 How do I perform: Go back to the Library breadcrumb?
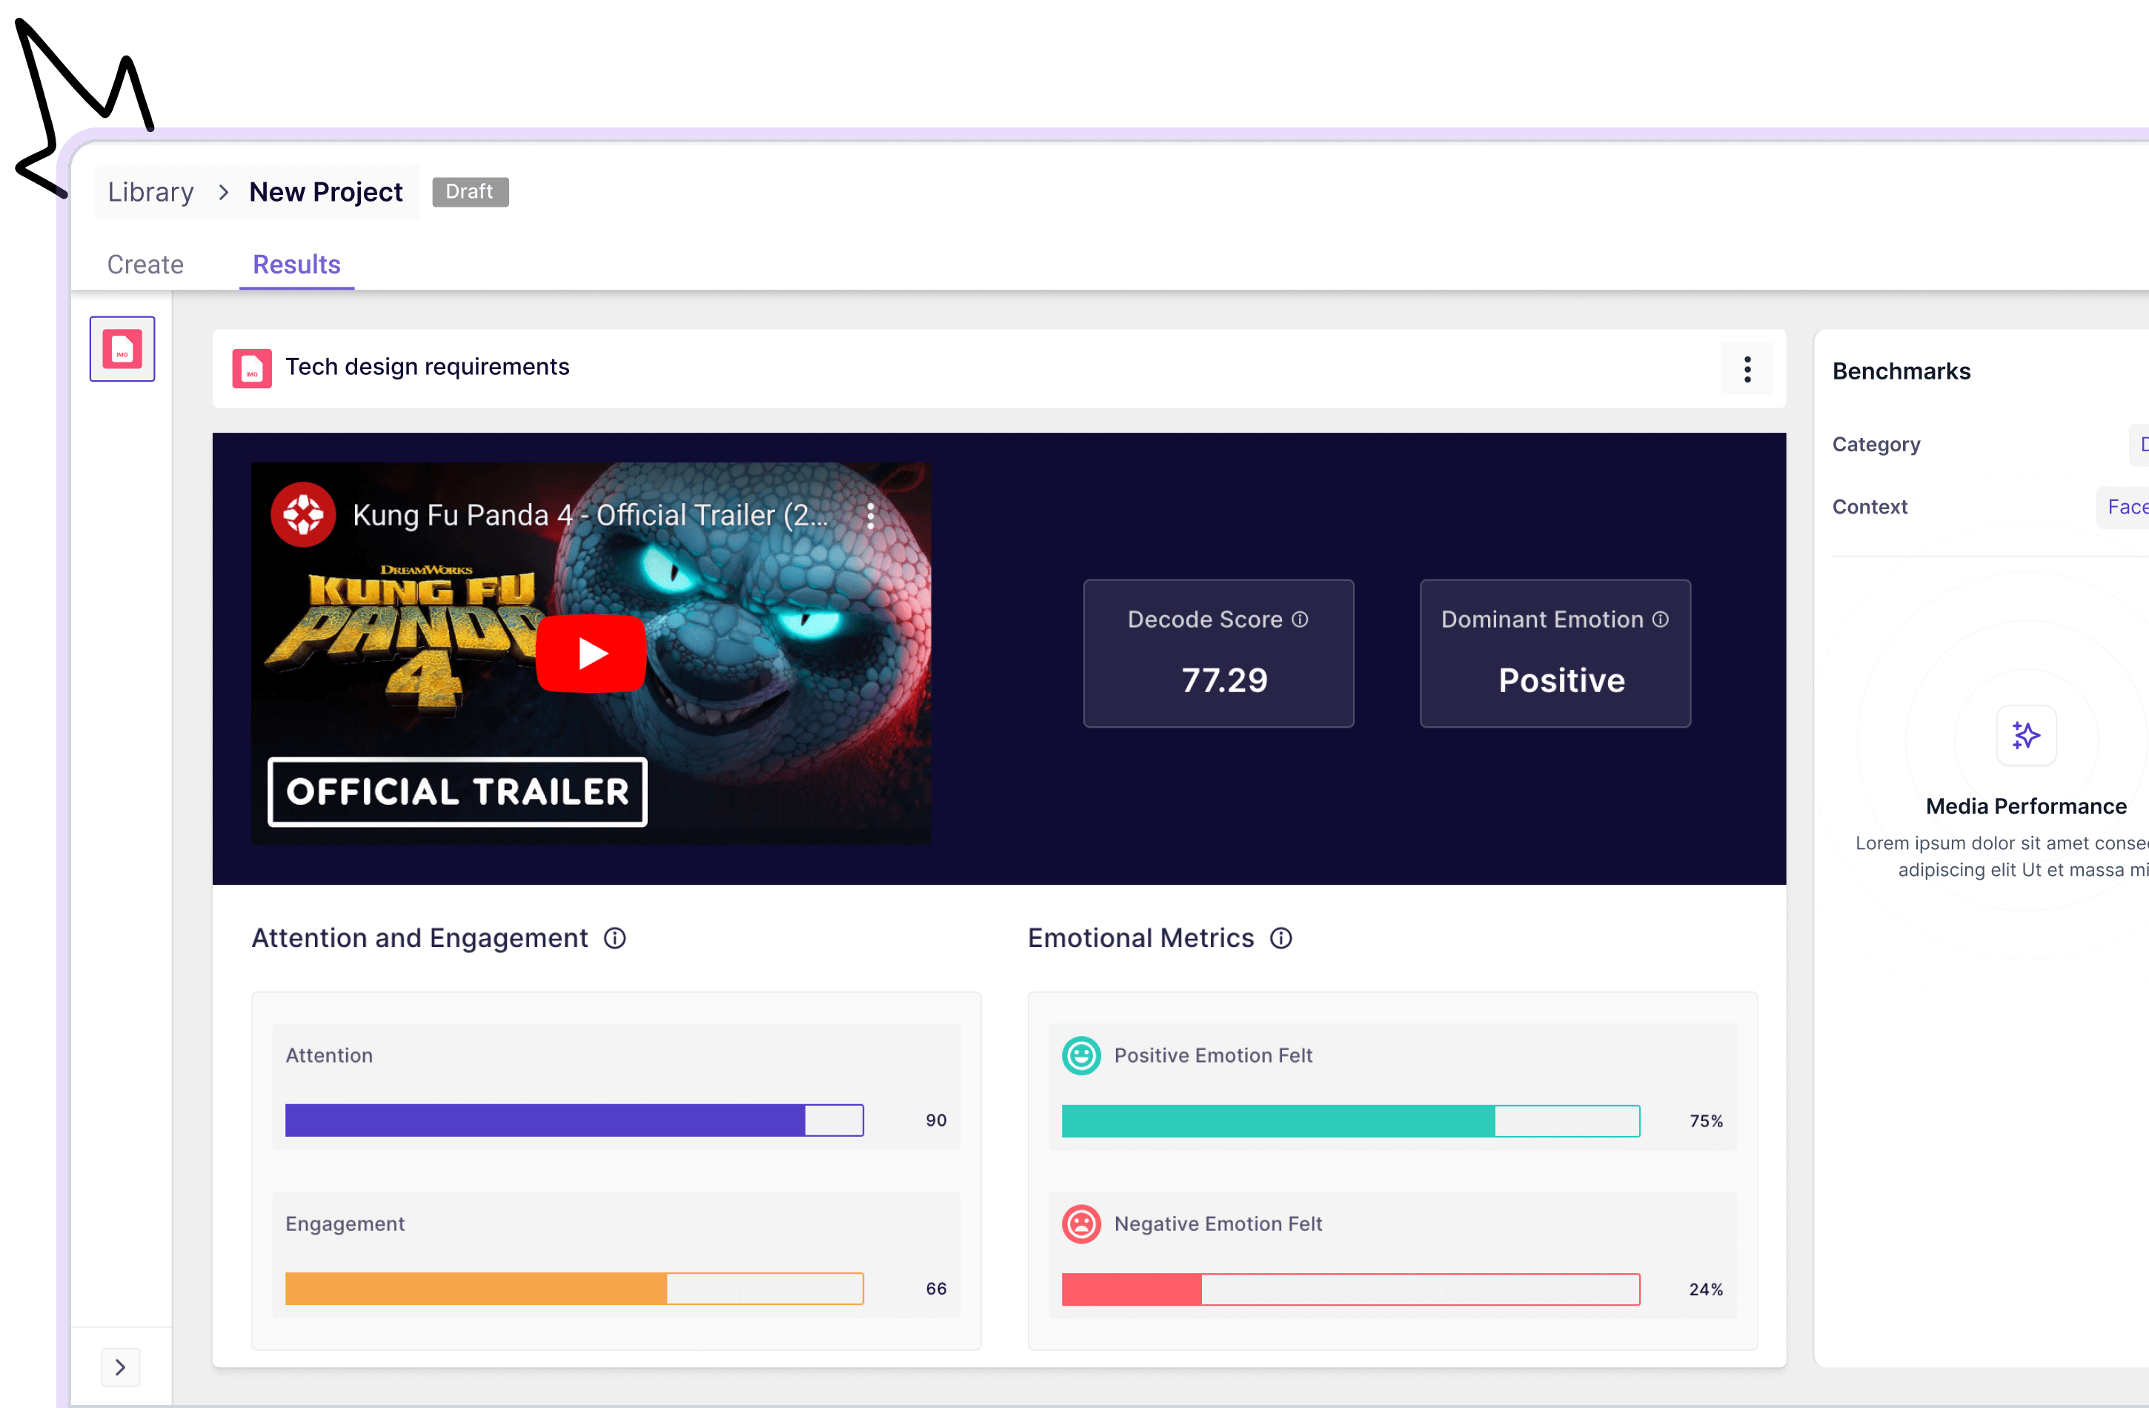[150, 193]
